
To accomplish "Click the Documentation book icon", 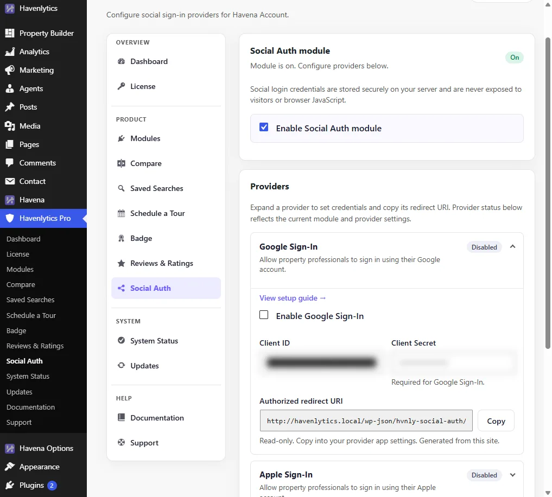I will 121,417.
